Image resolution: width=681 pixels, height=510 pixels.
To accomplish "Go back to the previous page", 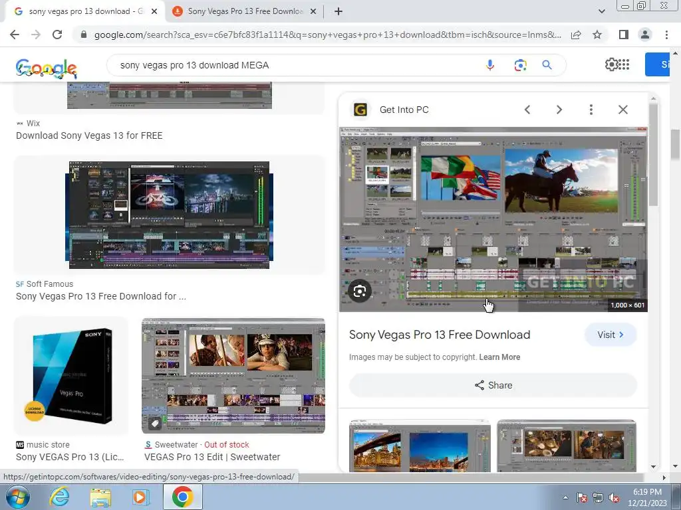I will pos(15,35).
